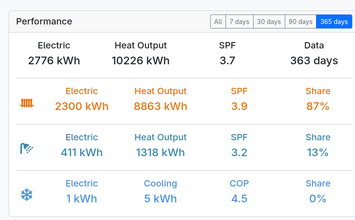Click hot water SPF value 3.2
Screen dimensions: 355x220
(x=239, y=153)
